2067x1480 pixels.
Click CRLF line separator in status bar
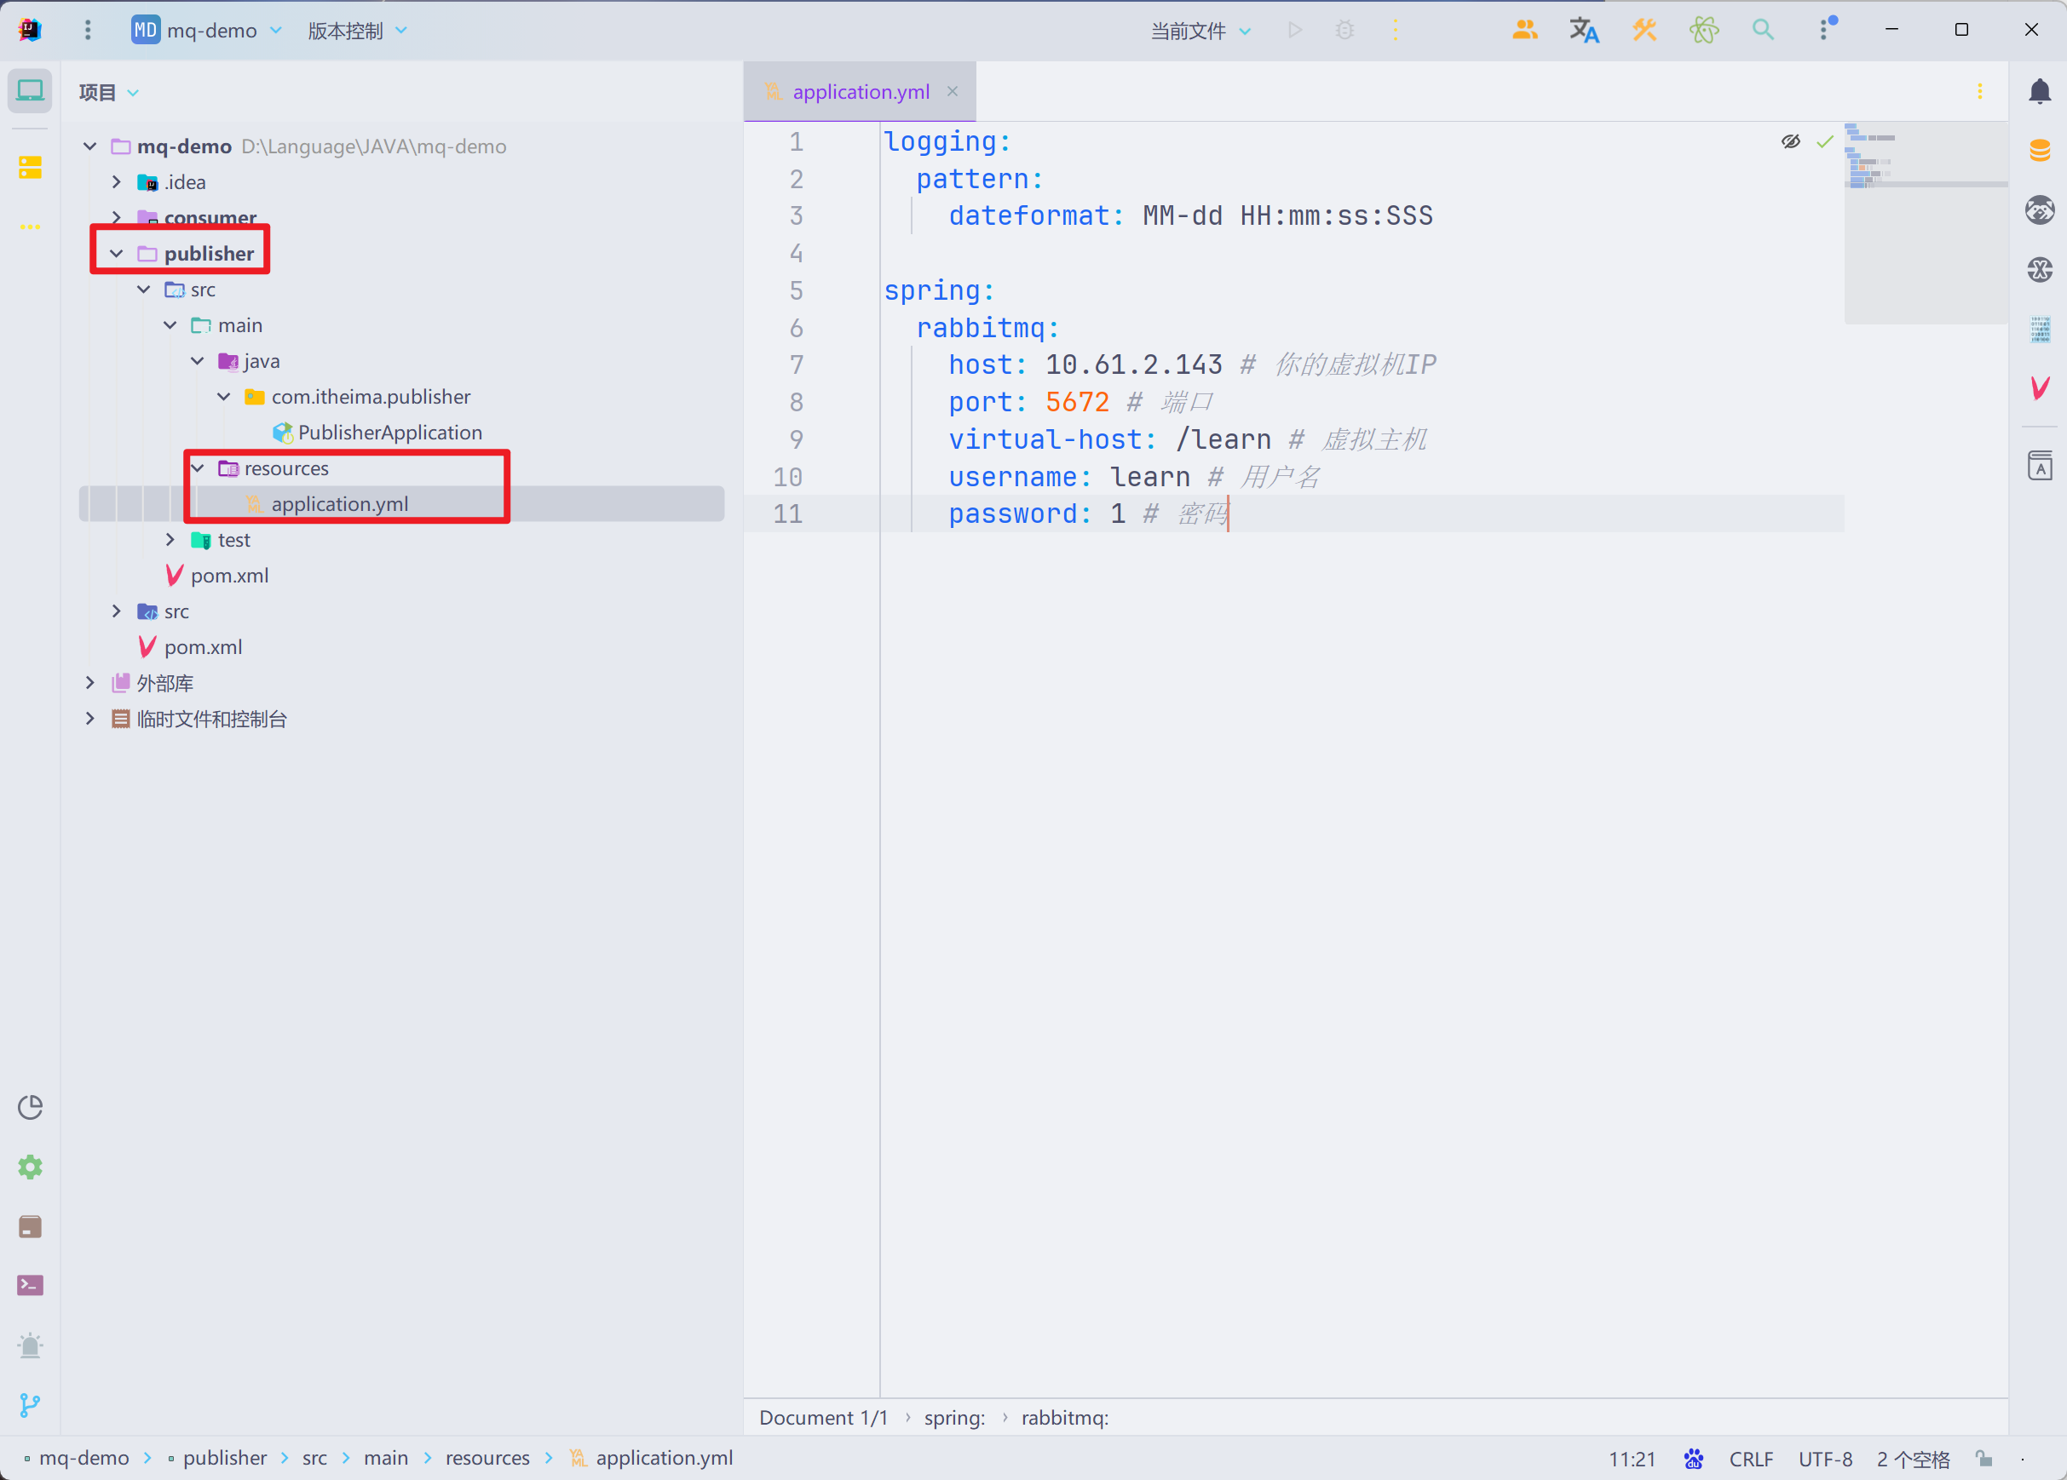click(1750, 1458)
